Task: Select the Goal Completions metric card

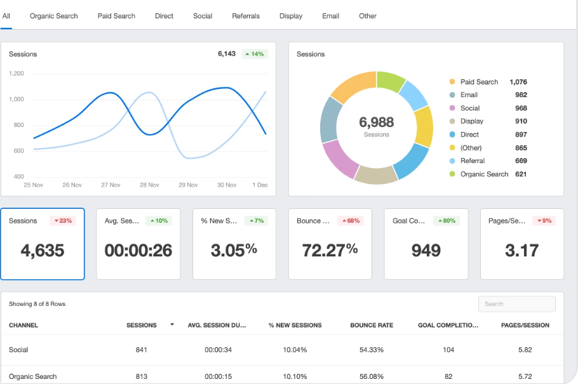Action: tap(426, 244)
